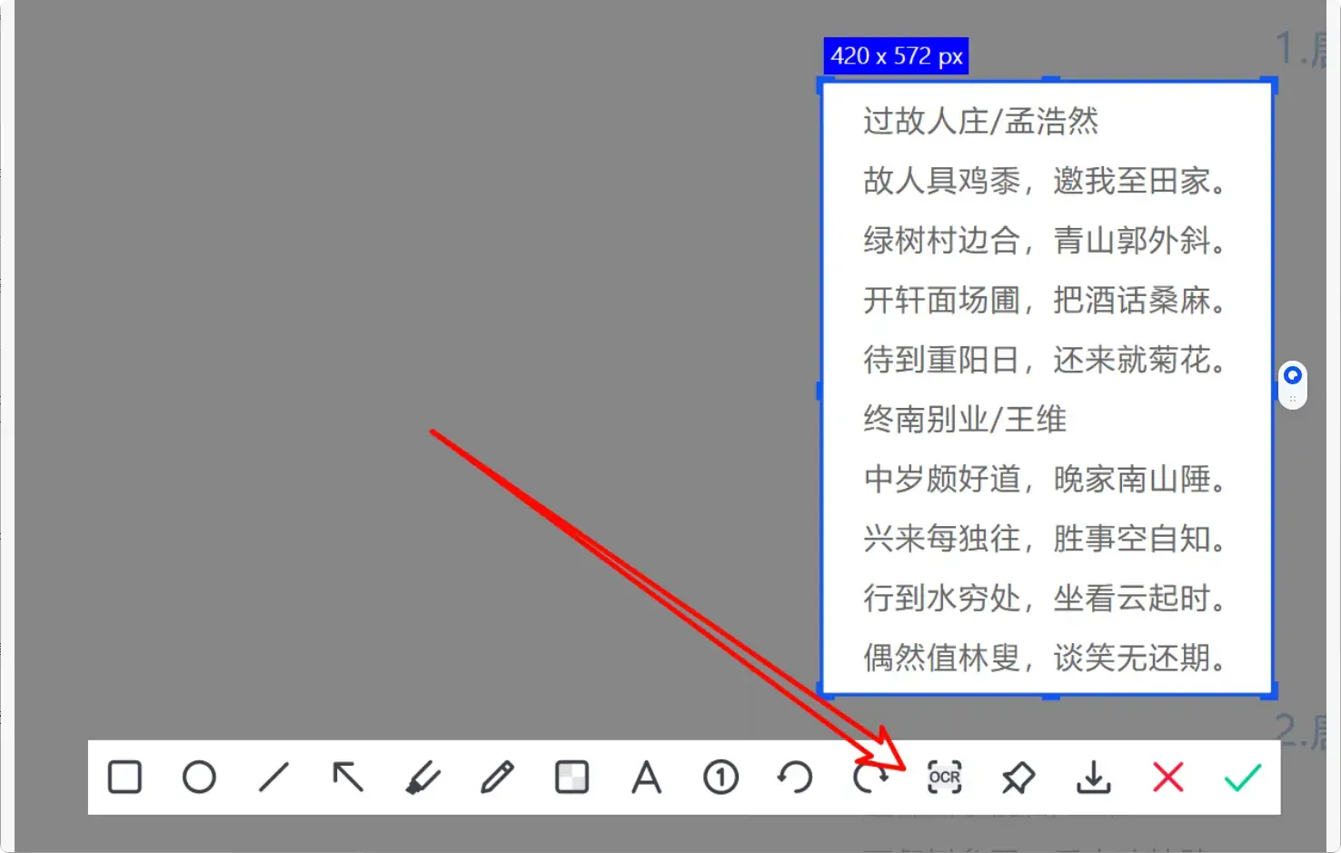
Task: Pin the screenshot to the screen
Action: (1018, 778)
